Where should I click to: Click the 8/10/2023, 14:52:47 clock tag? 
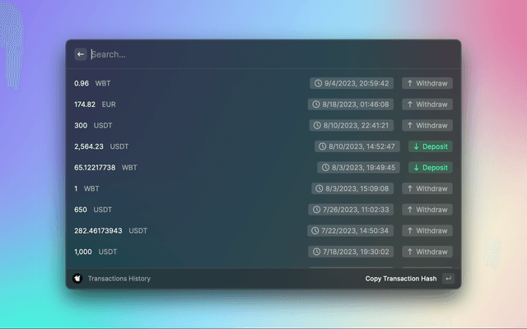tap(357, 146)
